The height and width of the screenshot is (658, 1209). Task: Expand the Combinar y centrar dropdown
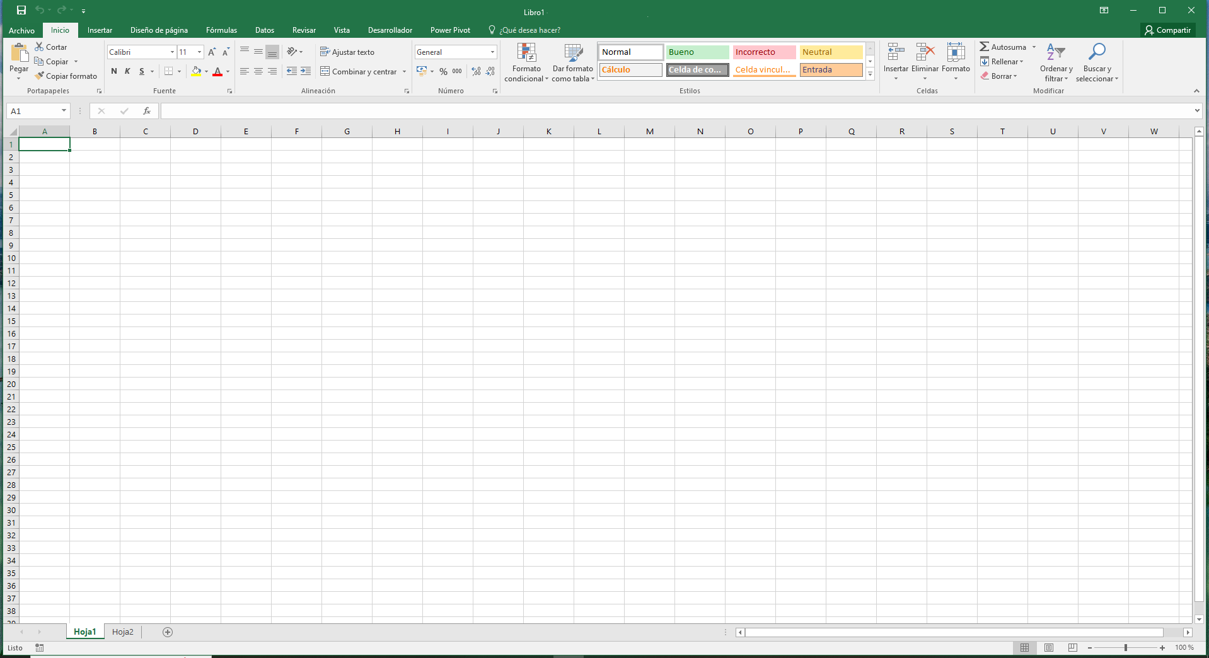404,71
